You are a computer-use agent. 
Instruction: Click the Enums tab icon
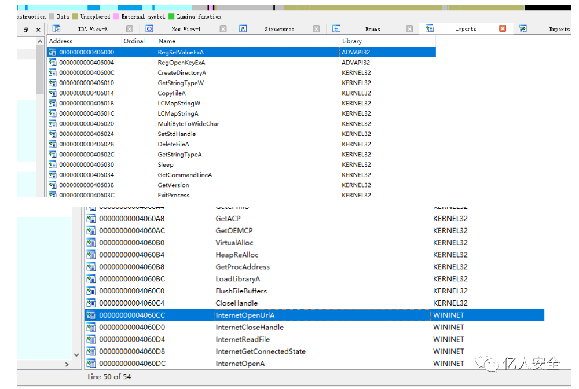point(336,29)
